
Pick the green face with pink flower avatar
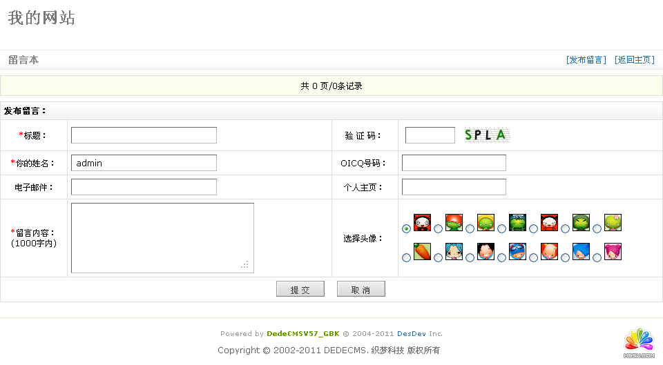613,222
